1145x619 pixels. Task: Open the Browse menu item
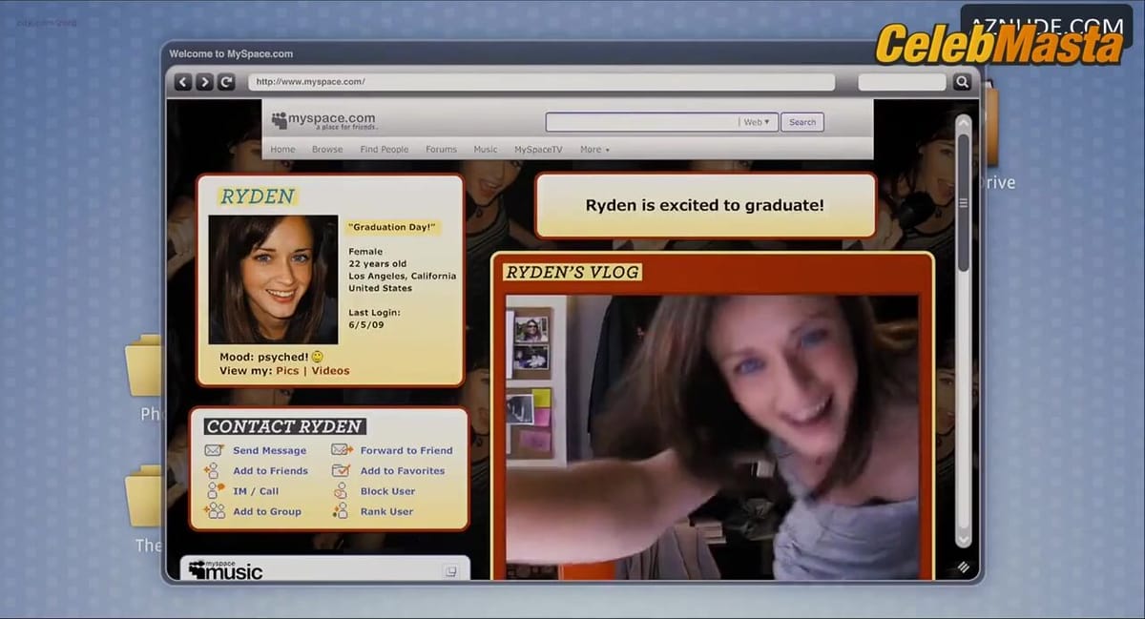click(327, 150)
